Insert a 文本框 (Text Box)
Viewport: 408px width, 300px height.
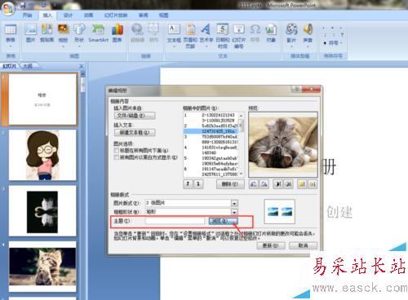click(174, 35)
